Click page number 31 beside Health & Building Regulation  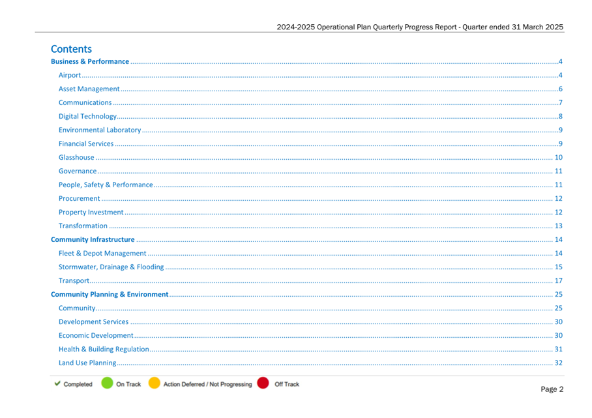click(x=559, y=350)
